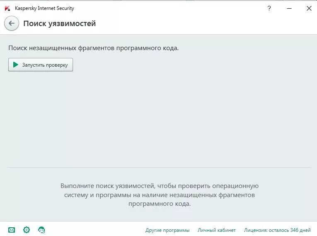Viewport: 317px width, 236px height.
Task: Open license info: Лицензия осталось 346 дней
Action: click(277, 230)
